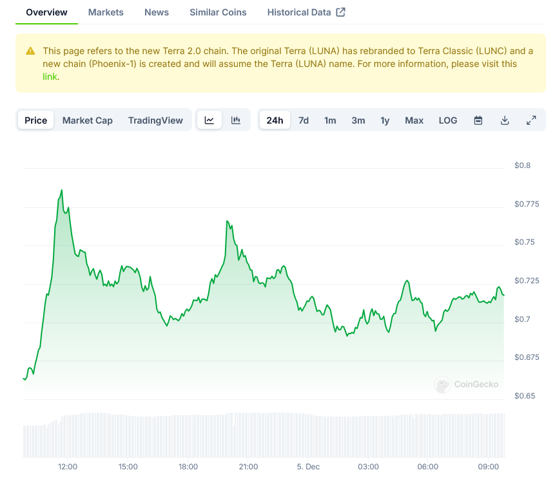Viewport: 546px width, 479px height.
Task: Switch chart to Market Cap
Action: tap(88, 120)
